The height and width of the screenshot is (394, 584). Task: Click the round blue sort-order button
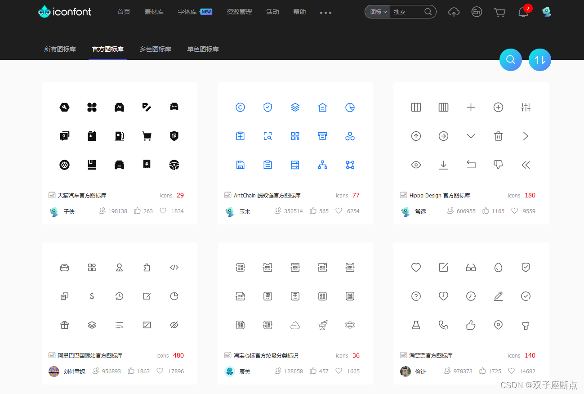[x=540, y=60]
